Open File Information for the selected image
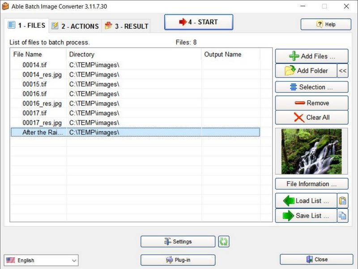Viewport: 358px width, 269px height. coord(311,184)
